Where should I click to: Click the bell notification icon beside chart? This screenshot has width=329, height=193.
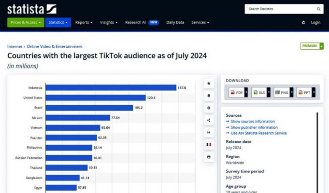209,96
